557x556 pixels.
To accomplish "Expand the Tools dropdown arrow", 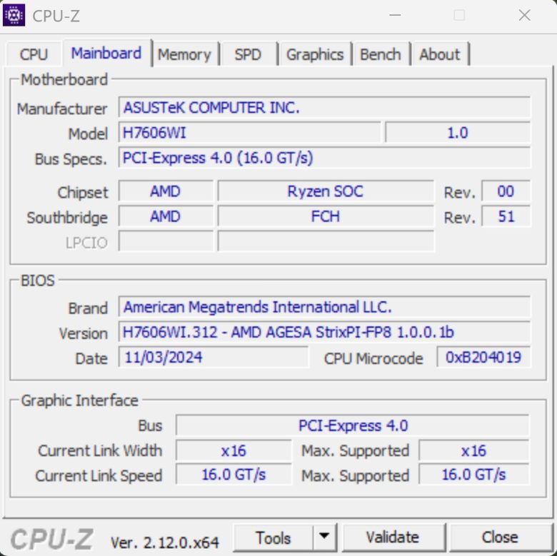I will tap(324, 537).
